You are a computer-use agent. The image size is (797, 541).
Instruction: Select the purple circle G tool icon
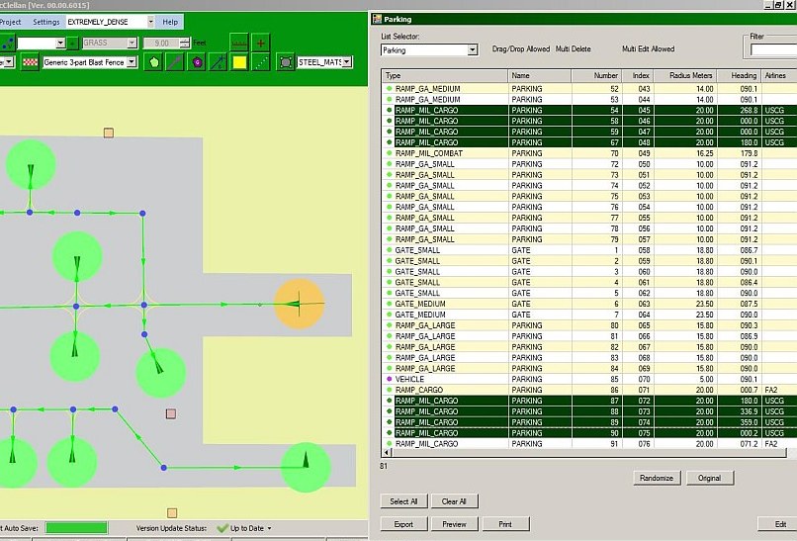197,62
